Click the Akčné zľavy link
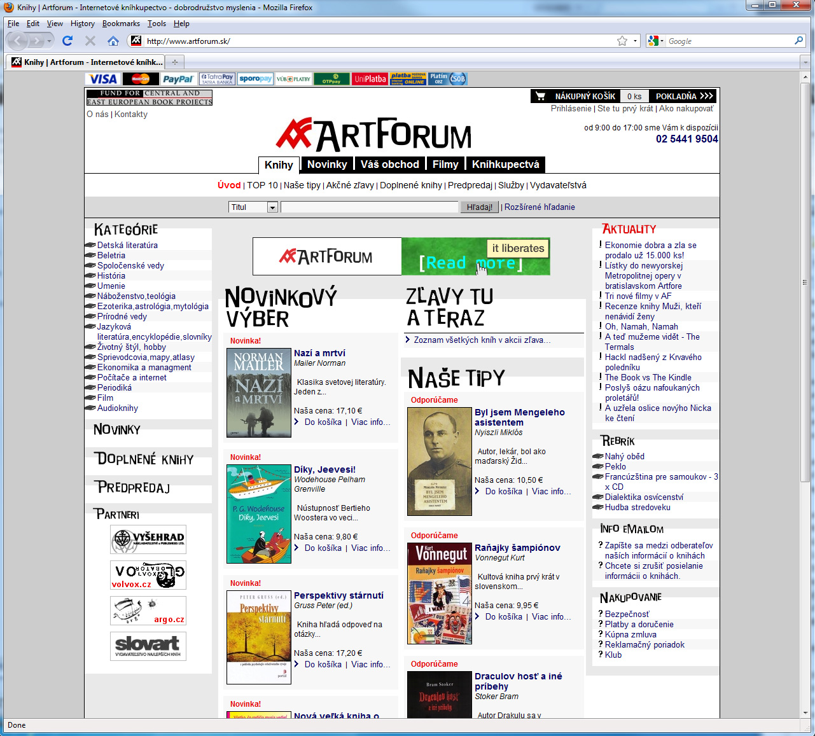 (x=350, y=185)
